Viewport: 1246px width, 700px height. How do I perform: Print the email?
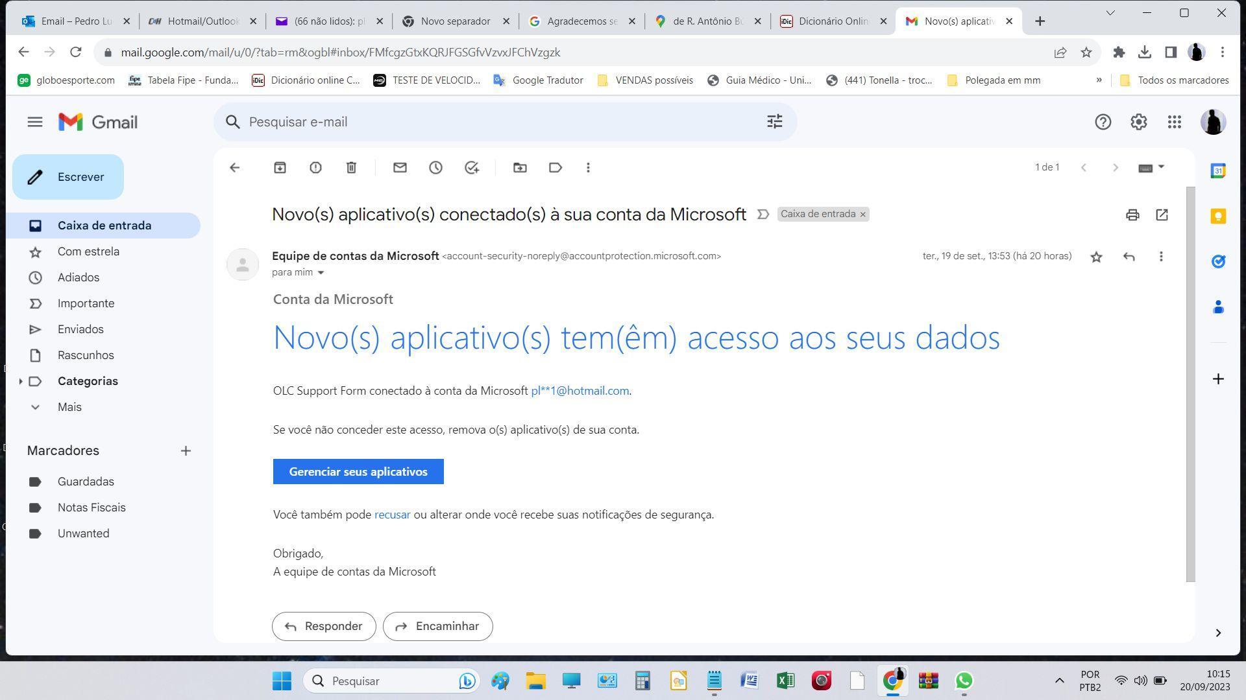pos(1132,215)
